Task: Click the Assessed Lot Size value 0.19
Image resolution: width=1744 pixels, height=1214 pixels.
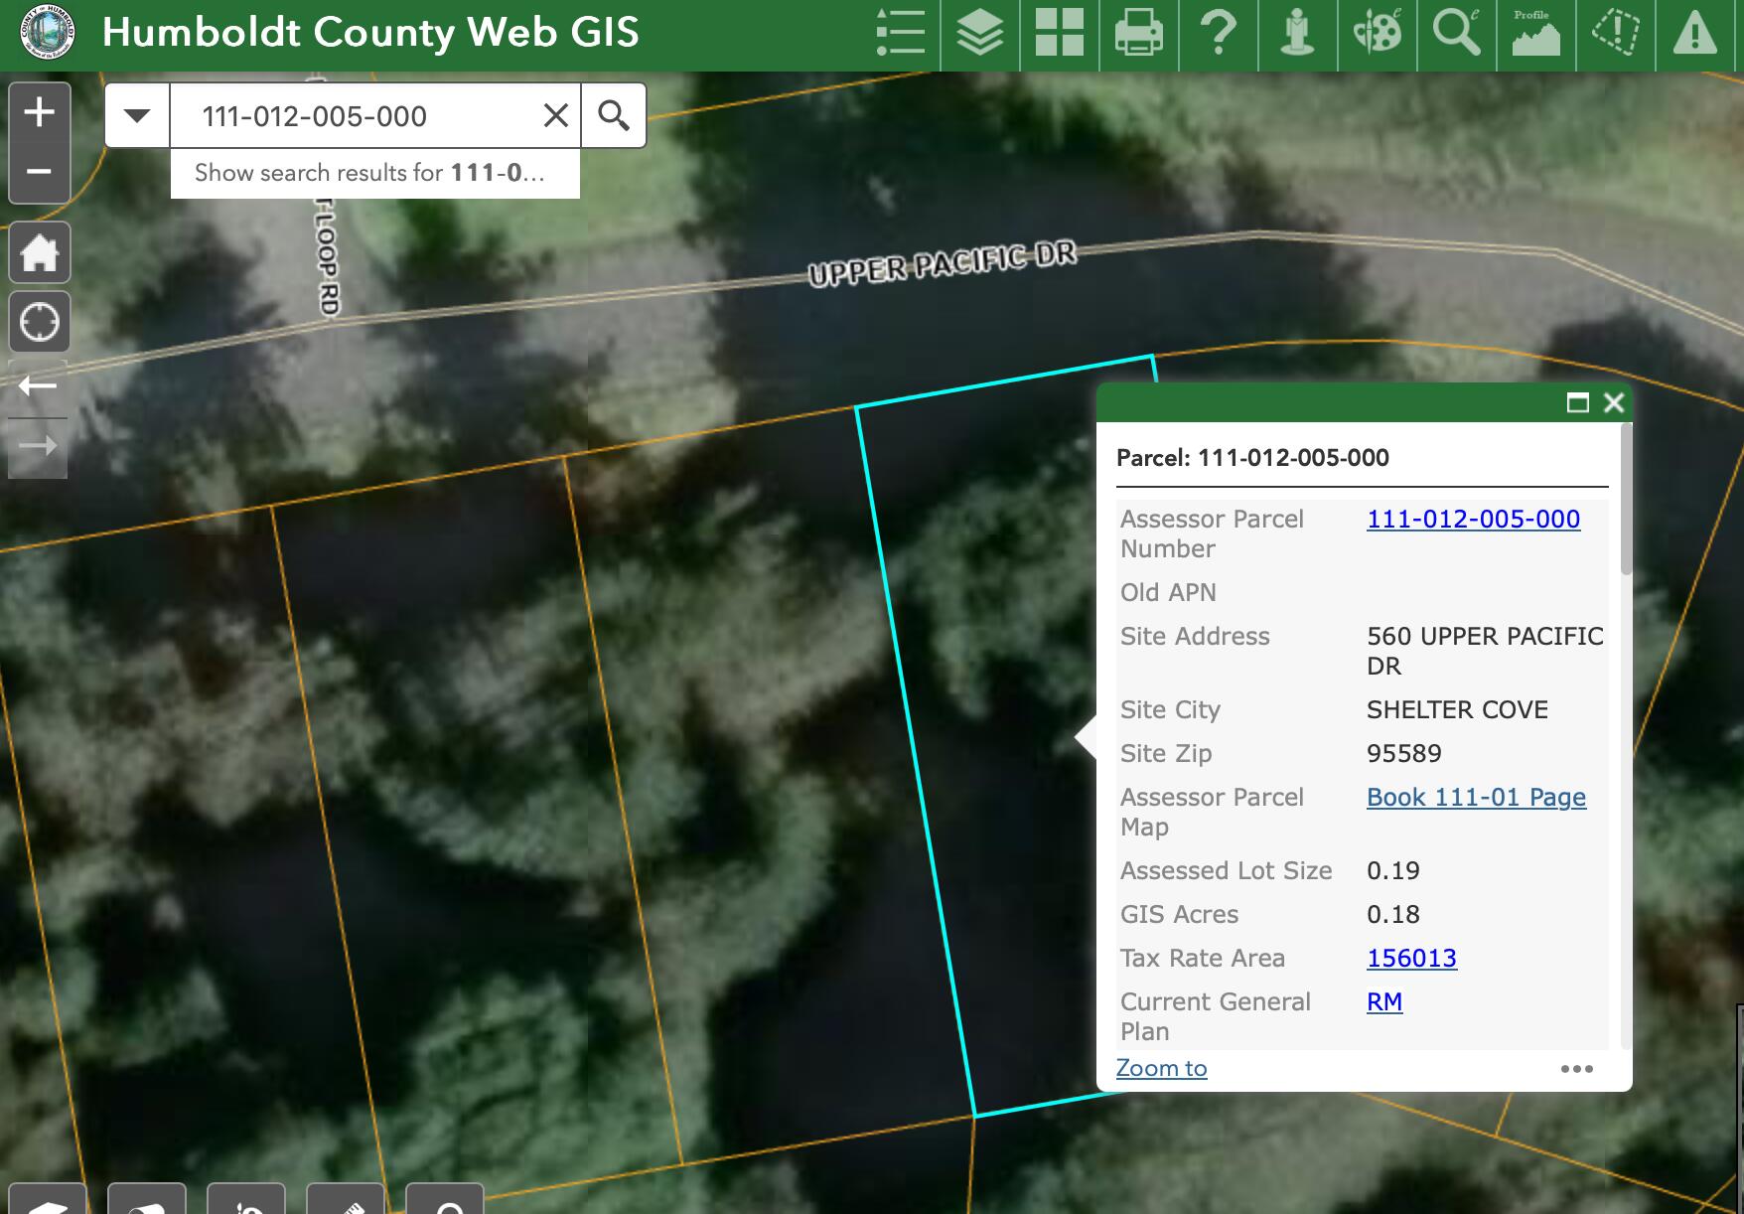Action: tap(1392, 870)
